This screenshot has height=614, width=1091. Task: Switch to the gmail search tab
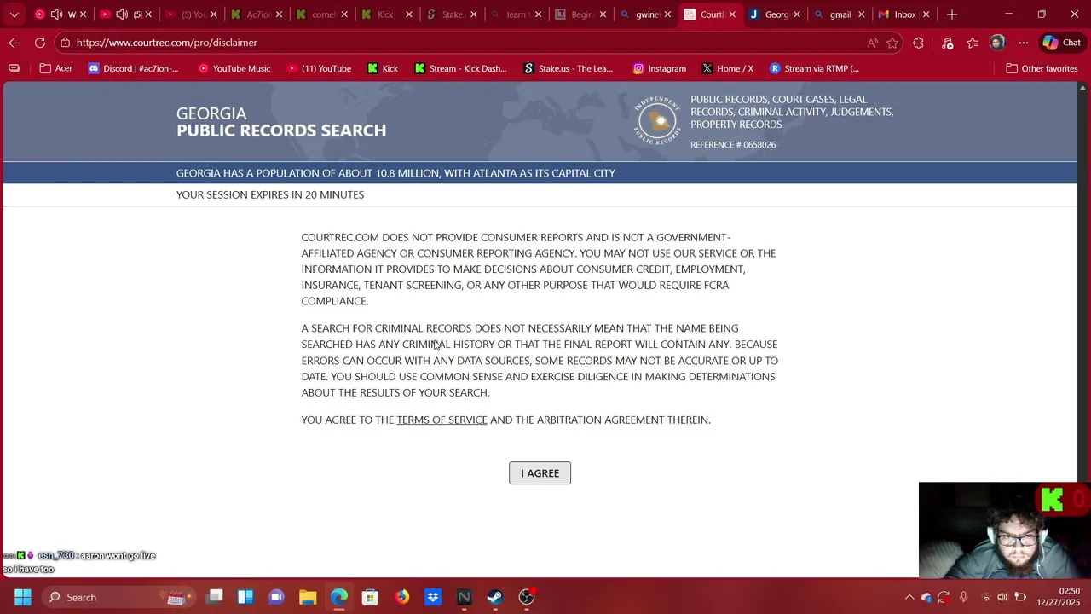(x=839, y=14)
